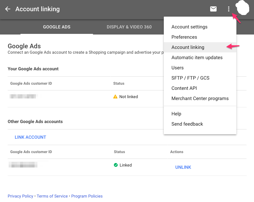Click the three-dot more options icon

[x=229, y=9]
